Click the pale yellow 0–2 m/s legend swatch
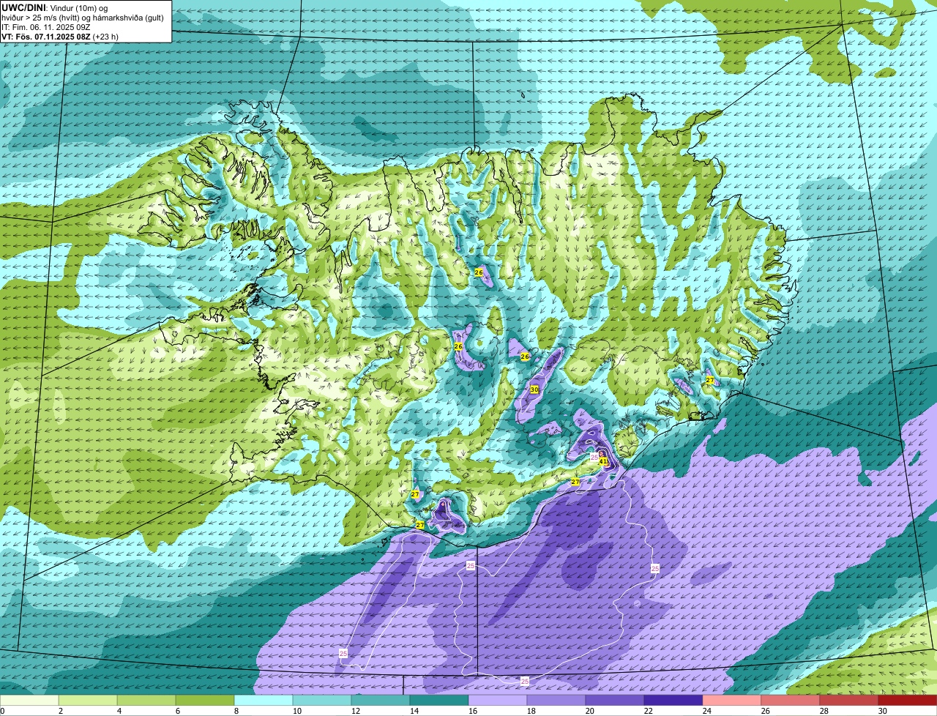The width and height of the screenshot is (937, 716). click(x=29, y=701)
